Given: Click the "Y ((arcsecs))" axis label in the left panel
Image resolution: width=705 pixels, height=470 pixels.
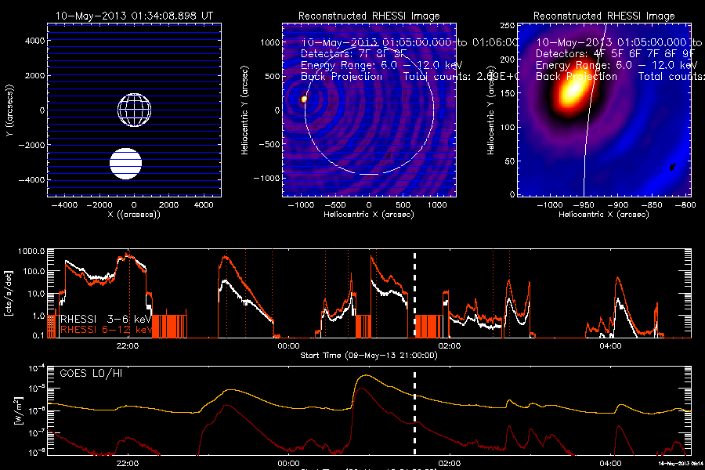Looking at the screenshot, I should point(9,110).
